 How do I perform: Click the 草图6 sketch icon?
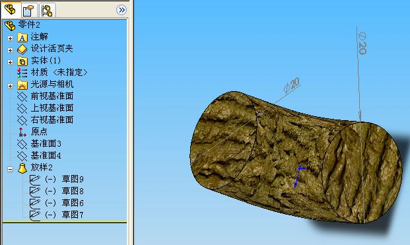click(35, 203)
